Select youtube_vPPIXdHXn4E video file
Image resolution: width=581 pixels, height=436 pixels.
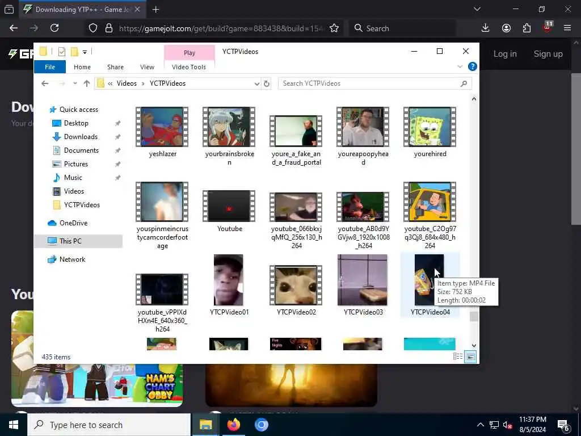tap(162, 303)
